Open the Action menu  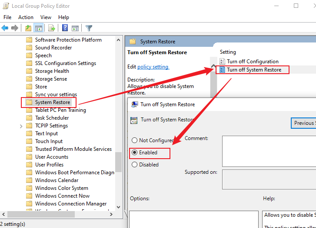click(26, 17)
